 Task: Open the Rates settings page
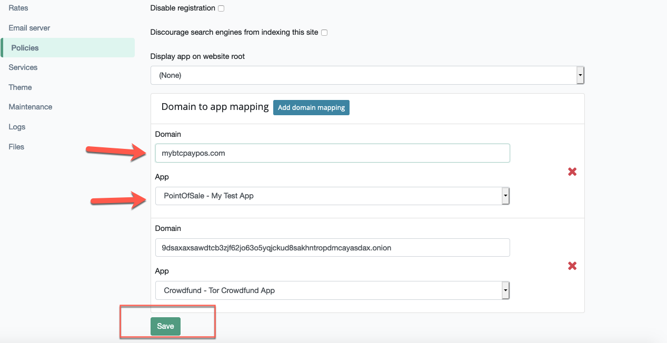point(18,8)
